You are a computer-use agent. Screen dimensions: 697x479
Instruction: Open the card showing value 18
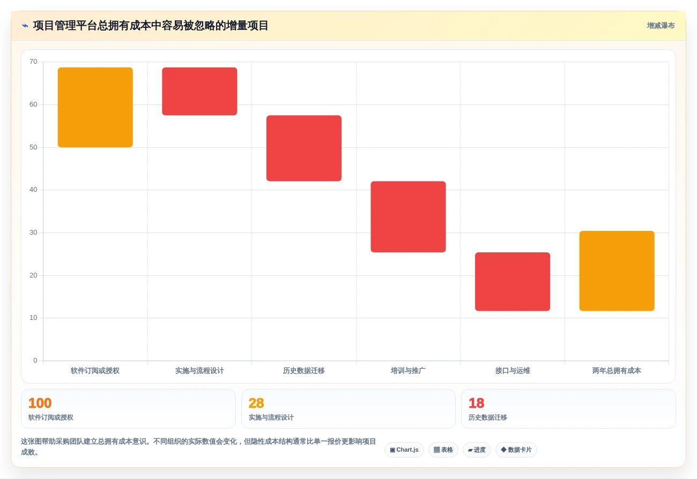tap(568, 409)
